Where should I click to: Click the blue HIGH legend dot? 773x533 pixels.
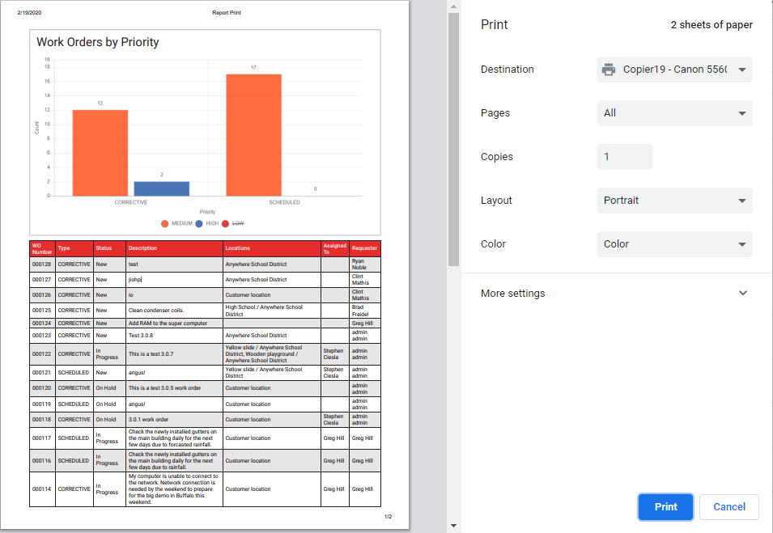pyautogui.click(x=199, y=224)
